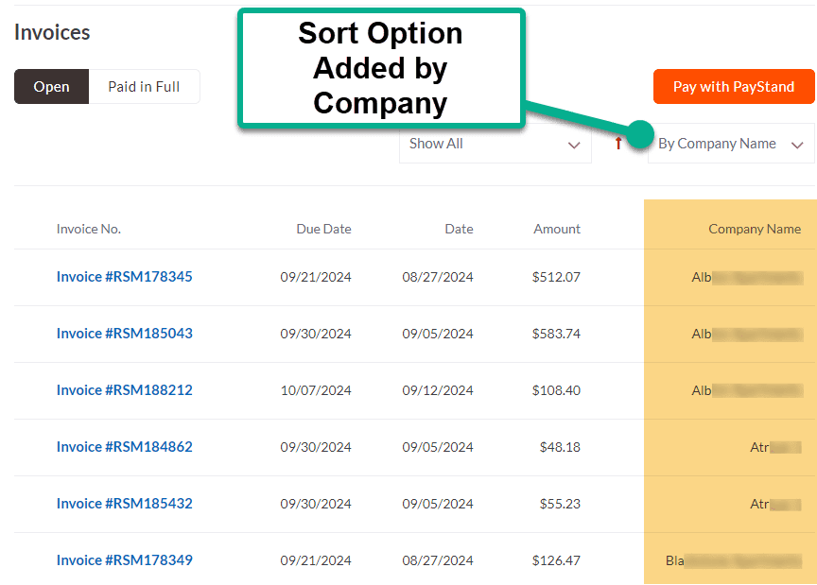817x585 pixels.
Task: Select the $55.23 amount cell
Action: (560, 505)
